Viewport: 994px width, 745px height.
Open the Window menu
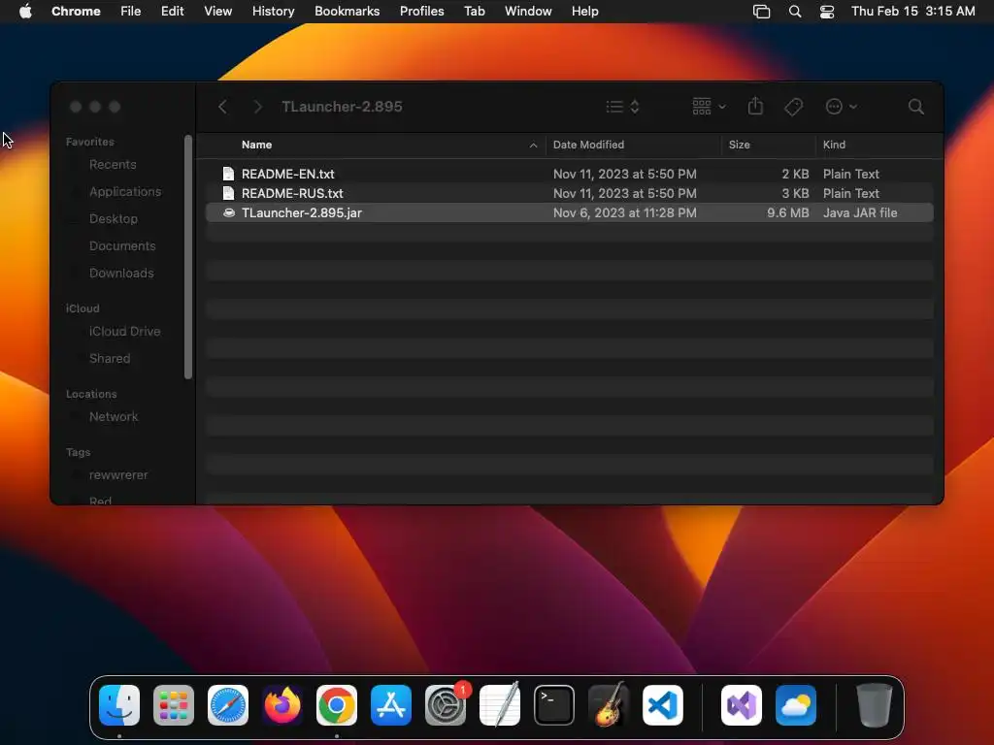tap(528, 12)
